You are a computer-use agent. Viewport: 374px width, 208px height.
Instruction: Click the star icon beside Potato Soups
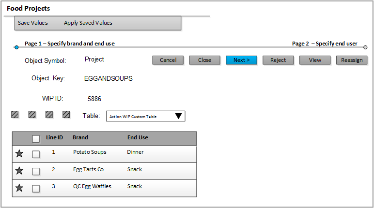19,154
